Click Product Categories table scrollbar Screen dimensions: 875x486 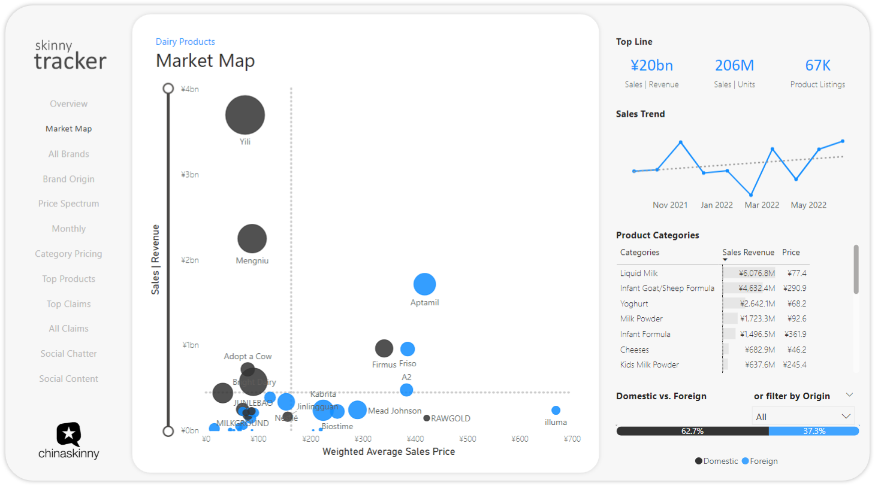856,269
